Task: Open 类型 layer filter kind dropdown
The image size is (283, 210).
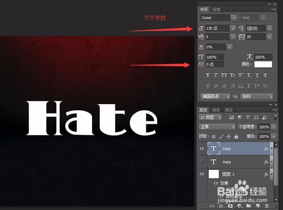Action: pos(210,117)
